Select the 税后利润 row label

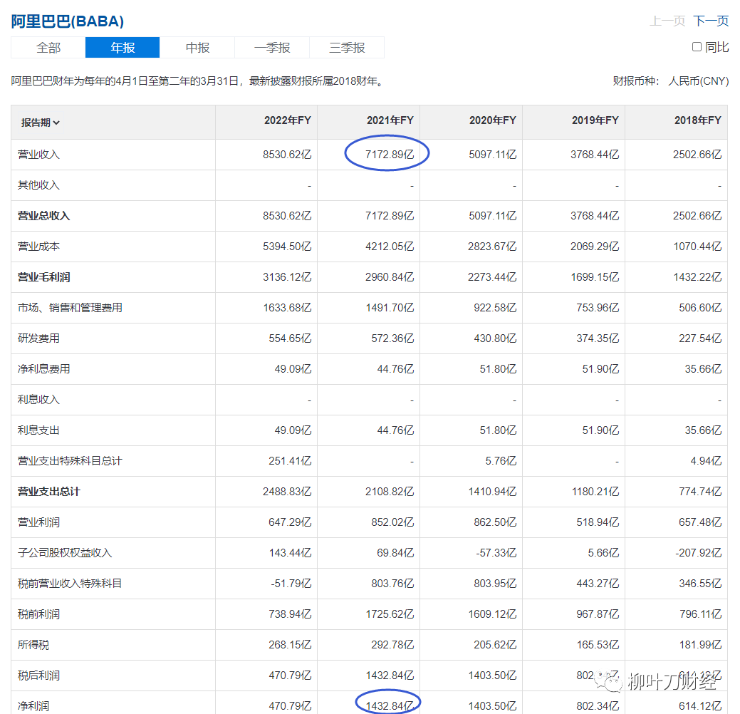38,676
